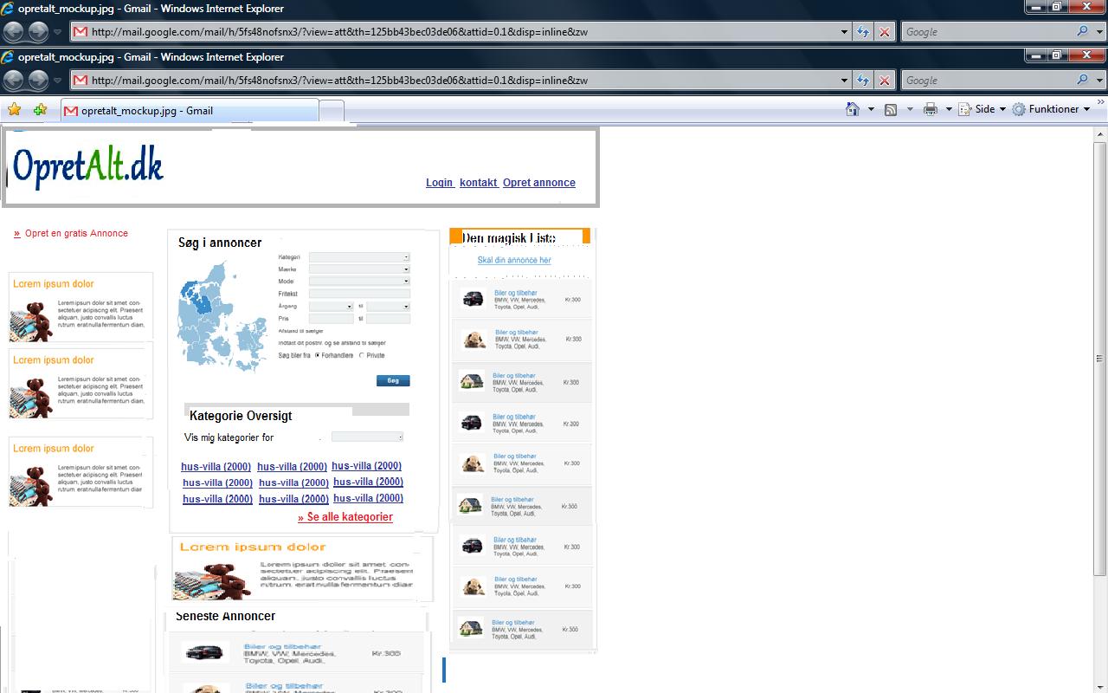The image size is (1108, 693).
Task: Select the Forhandlere radio button
Action: pyautogui.click(x=318, y=355)
